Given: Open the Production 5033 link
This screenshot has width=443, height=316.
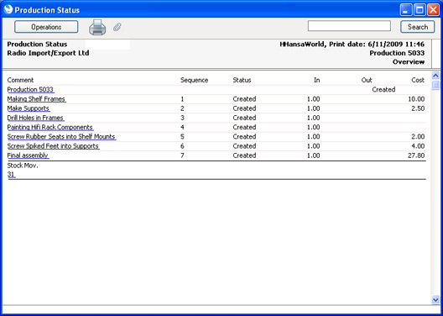Looking at the screenshot, I should coord(30,90).
